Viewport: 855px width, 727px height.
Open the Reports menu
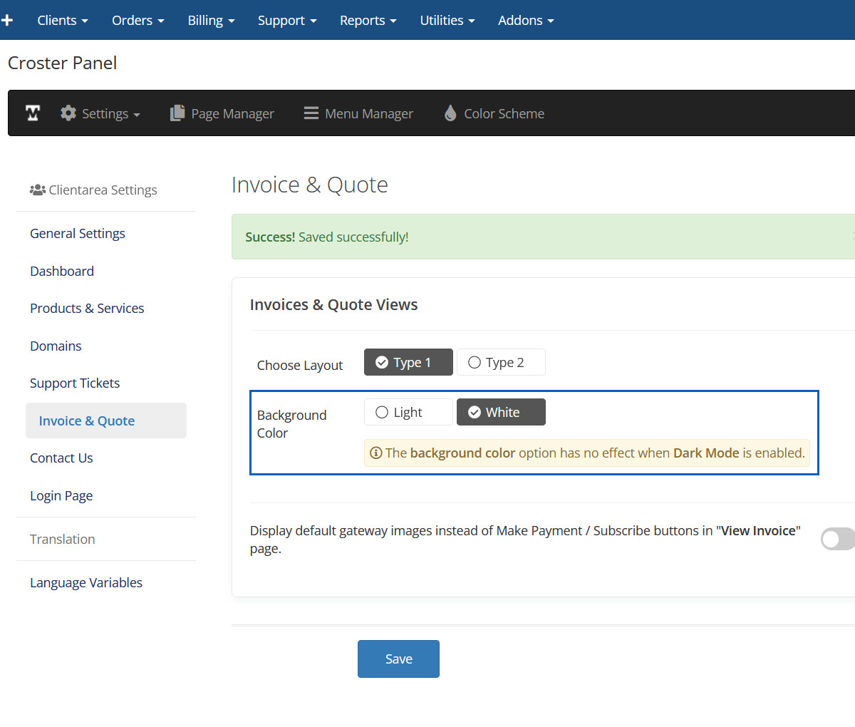(368, 20)
